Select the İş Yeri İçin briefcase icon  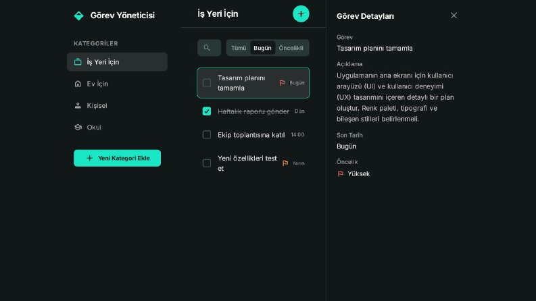(78, 62)
